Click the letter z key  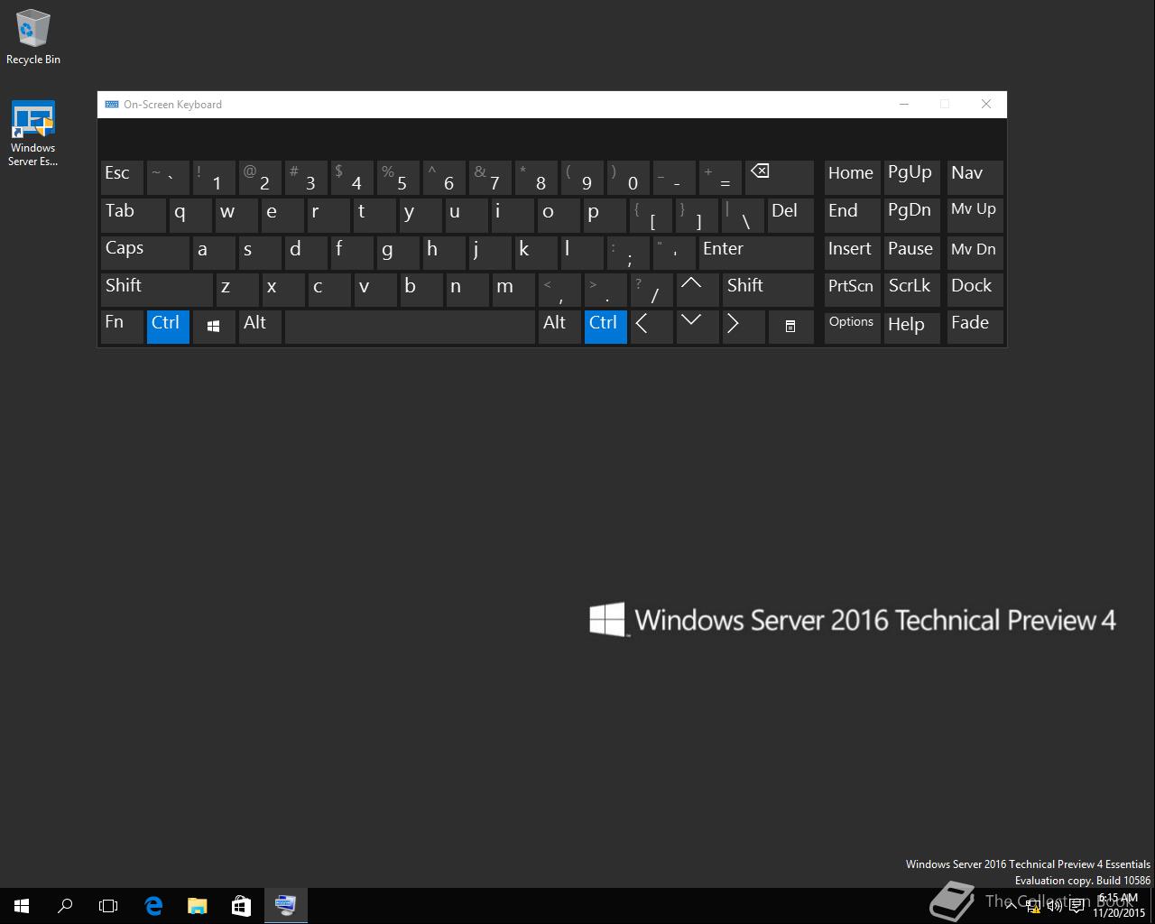pos(236,290)
